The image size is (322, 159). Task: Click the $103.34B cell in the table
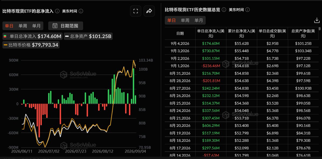[x=303, y=51]
